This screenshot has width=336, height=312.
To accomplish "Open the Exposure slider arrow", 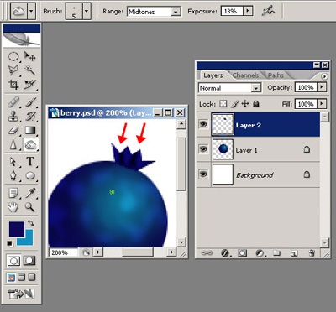I will tap(248, 11).
